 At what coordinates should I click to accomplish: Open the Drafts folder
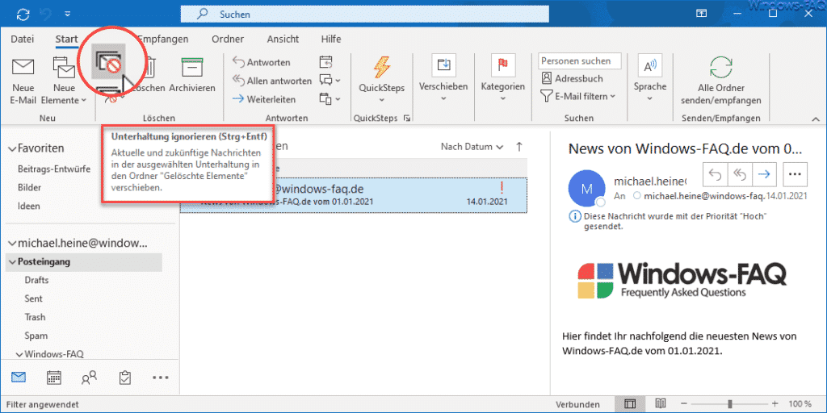coord(36,280)
